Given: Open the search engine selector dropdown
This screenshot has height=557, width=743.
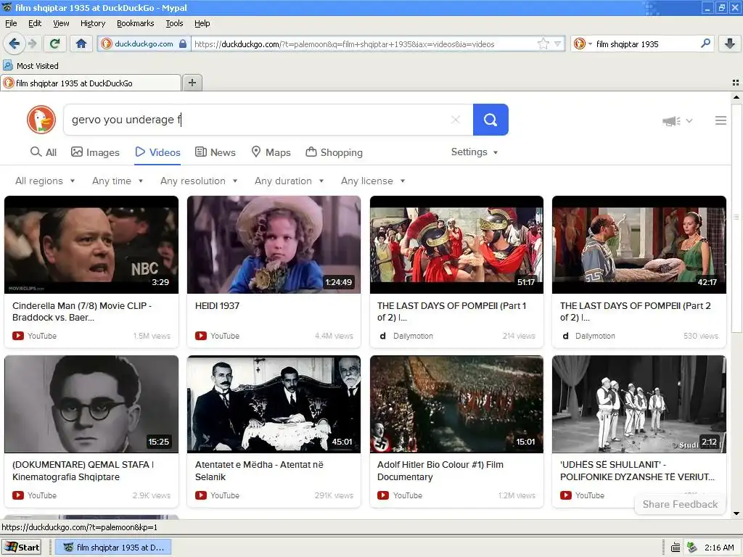Looking at the screenshot, I should coord(583,44).
